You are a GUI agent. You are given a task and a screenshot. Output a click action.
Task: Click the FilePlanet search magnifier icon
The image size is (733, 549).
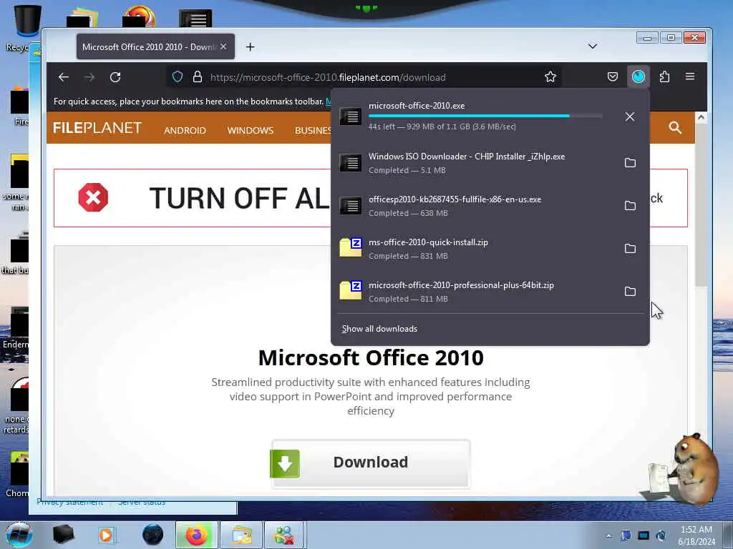[674, 127]
